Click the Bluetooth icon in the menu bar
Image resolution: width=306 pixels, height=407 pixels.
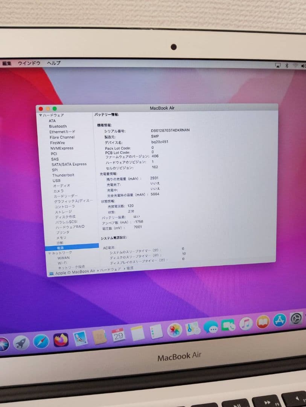point(286,65)
